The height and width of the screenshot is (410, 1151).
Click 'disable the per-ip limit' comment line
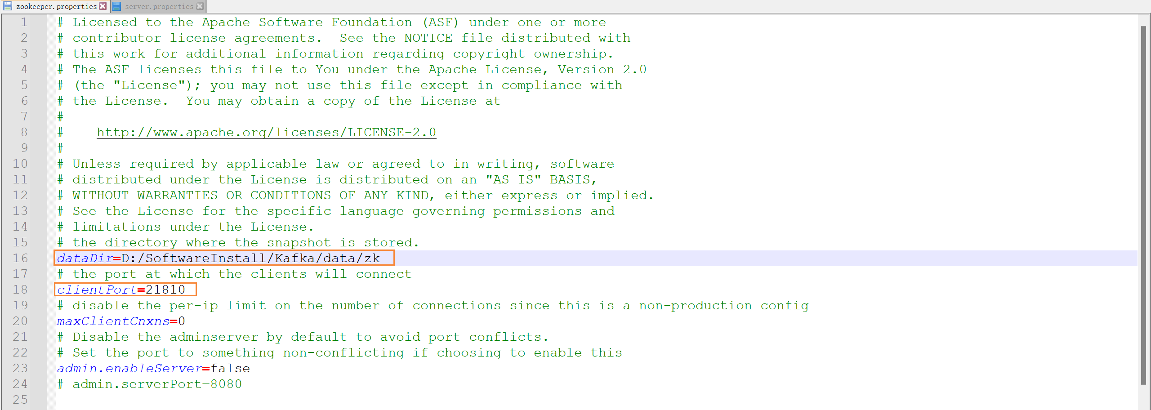(433, 305)
